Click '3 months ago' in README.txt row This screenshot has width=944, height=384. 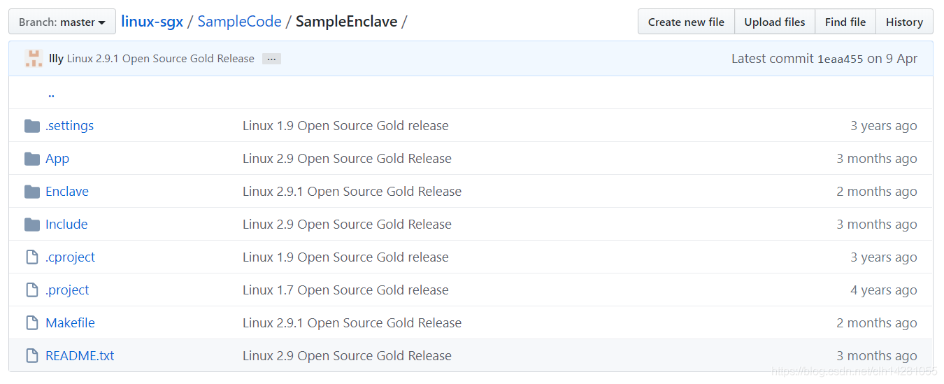point(876,356)
